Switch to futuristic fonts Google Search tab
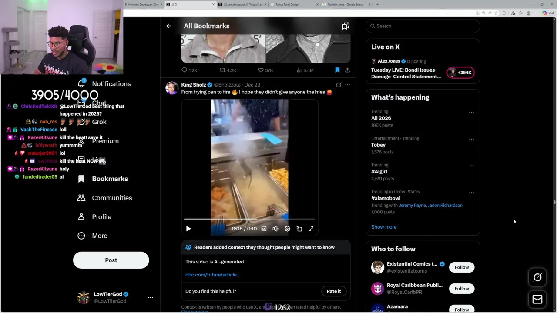 click(346, 4)
